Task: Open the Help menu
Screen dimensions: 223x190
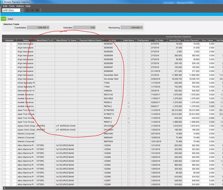Action: click(28, 6)
